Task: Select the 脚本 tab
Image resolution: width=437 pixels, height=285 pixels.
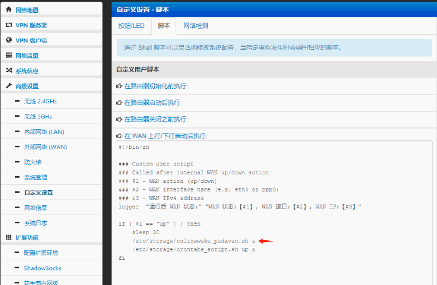Action: pyautogui.click(x=164, y=26)
